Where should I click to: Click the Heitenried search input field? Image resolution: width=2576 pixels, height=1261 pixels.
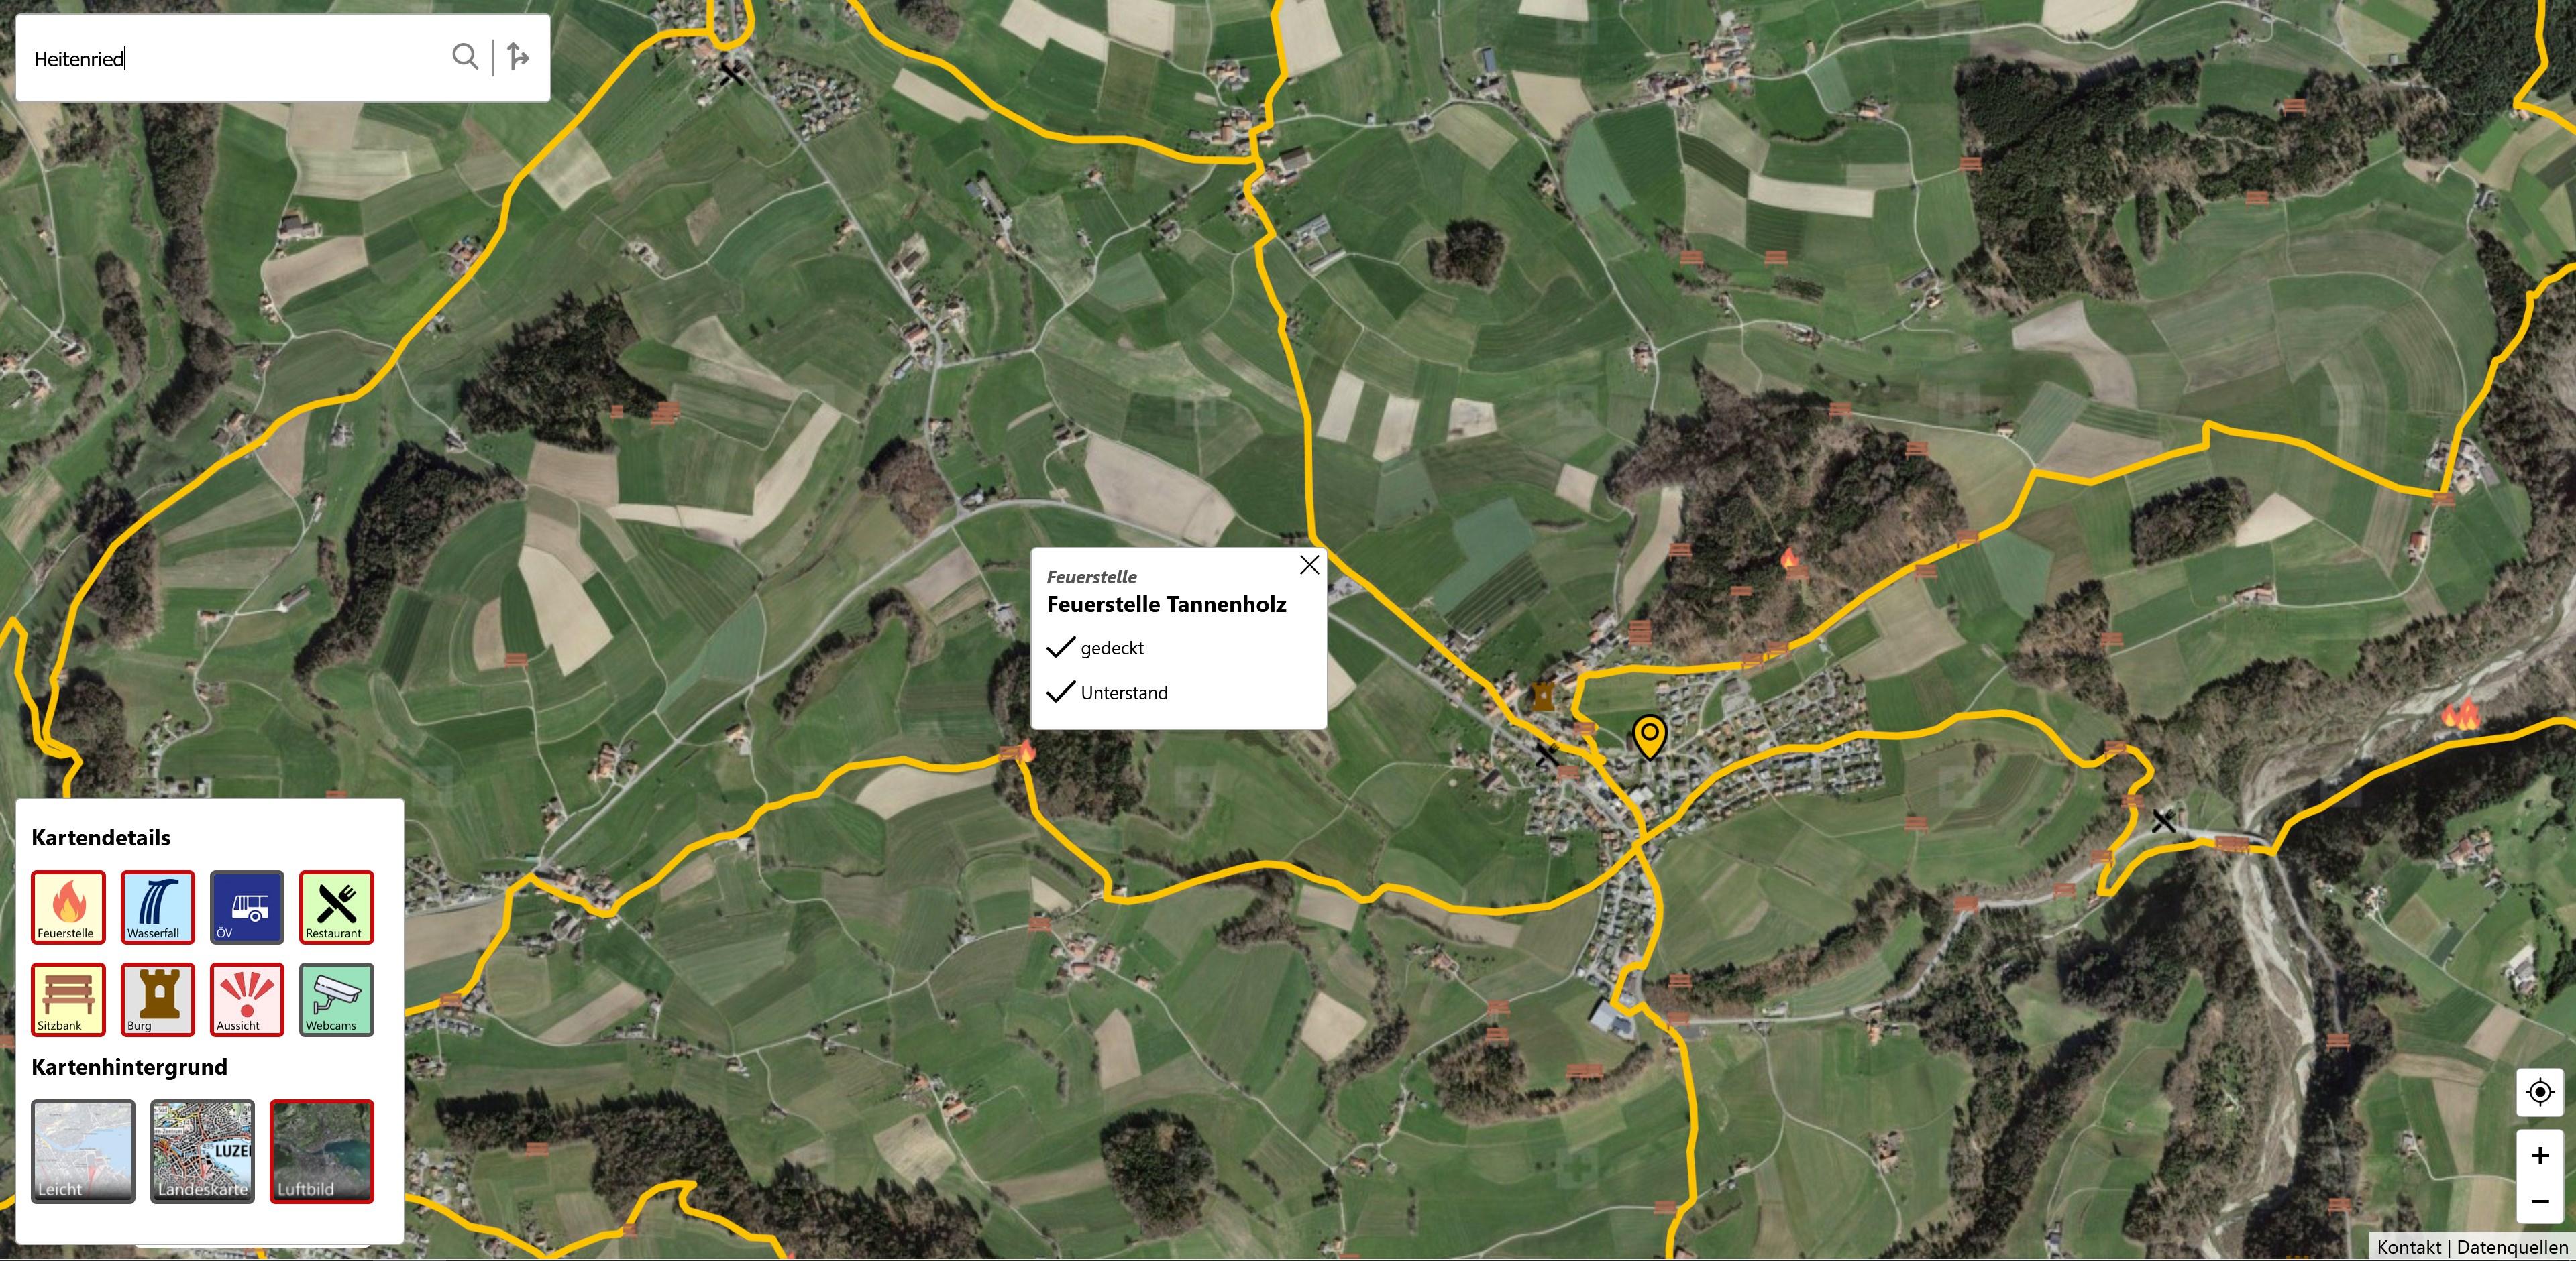(236, 58)
